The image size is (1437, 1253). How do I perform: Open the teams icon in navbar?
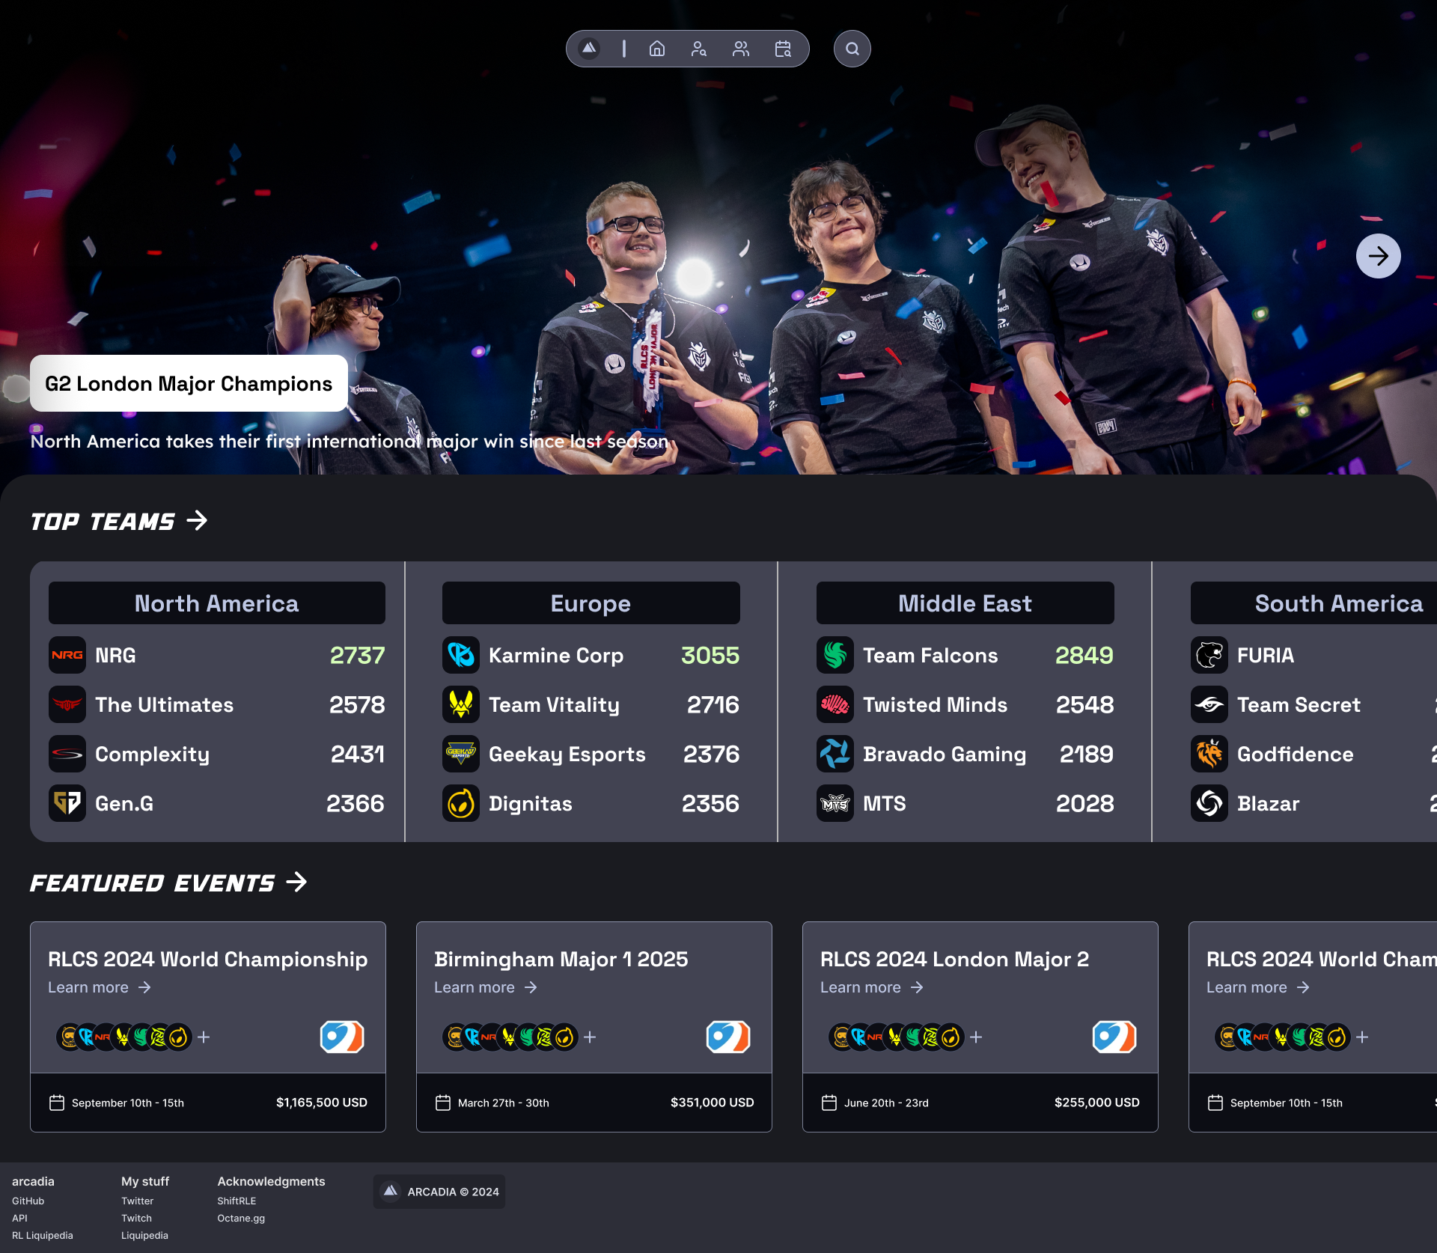coord(741,49)
